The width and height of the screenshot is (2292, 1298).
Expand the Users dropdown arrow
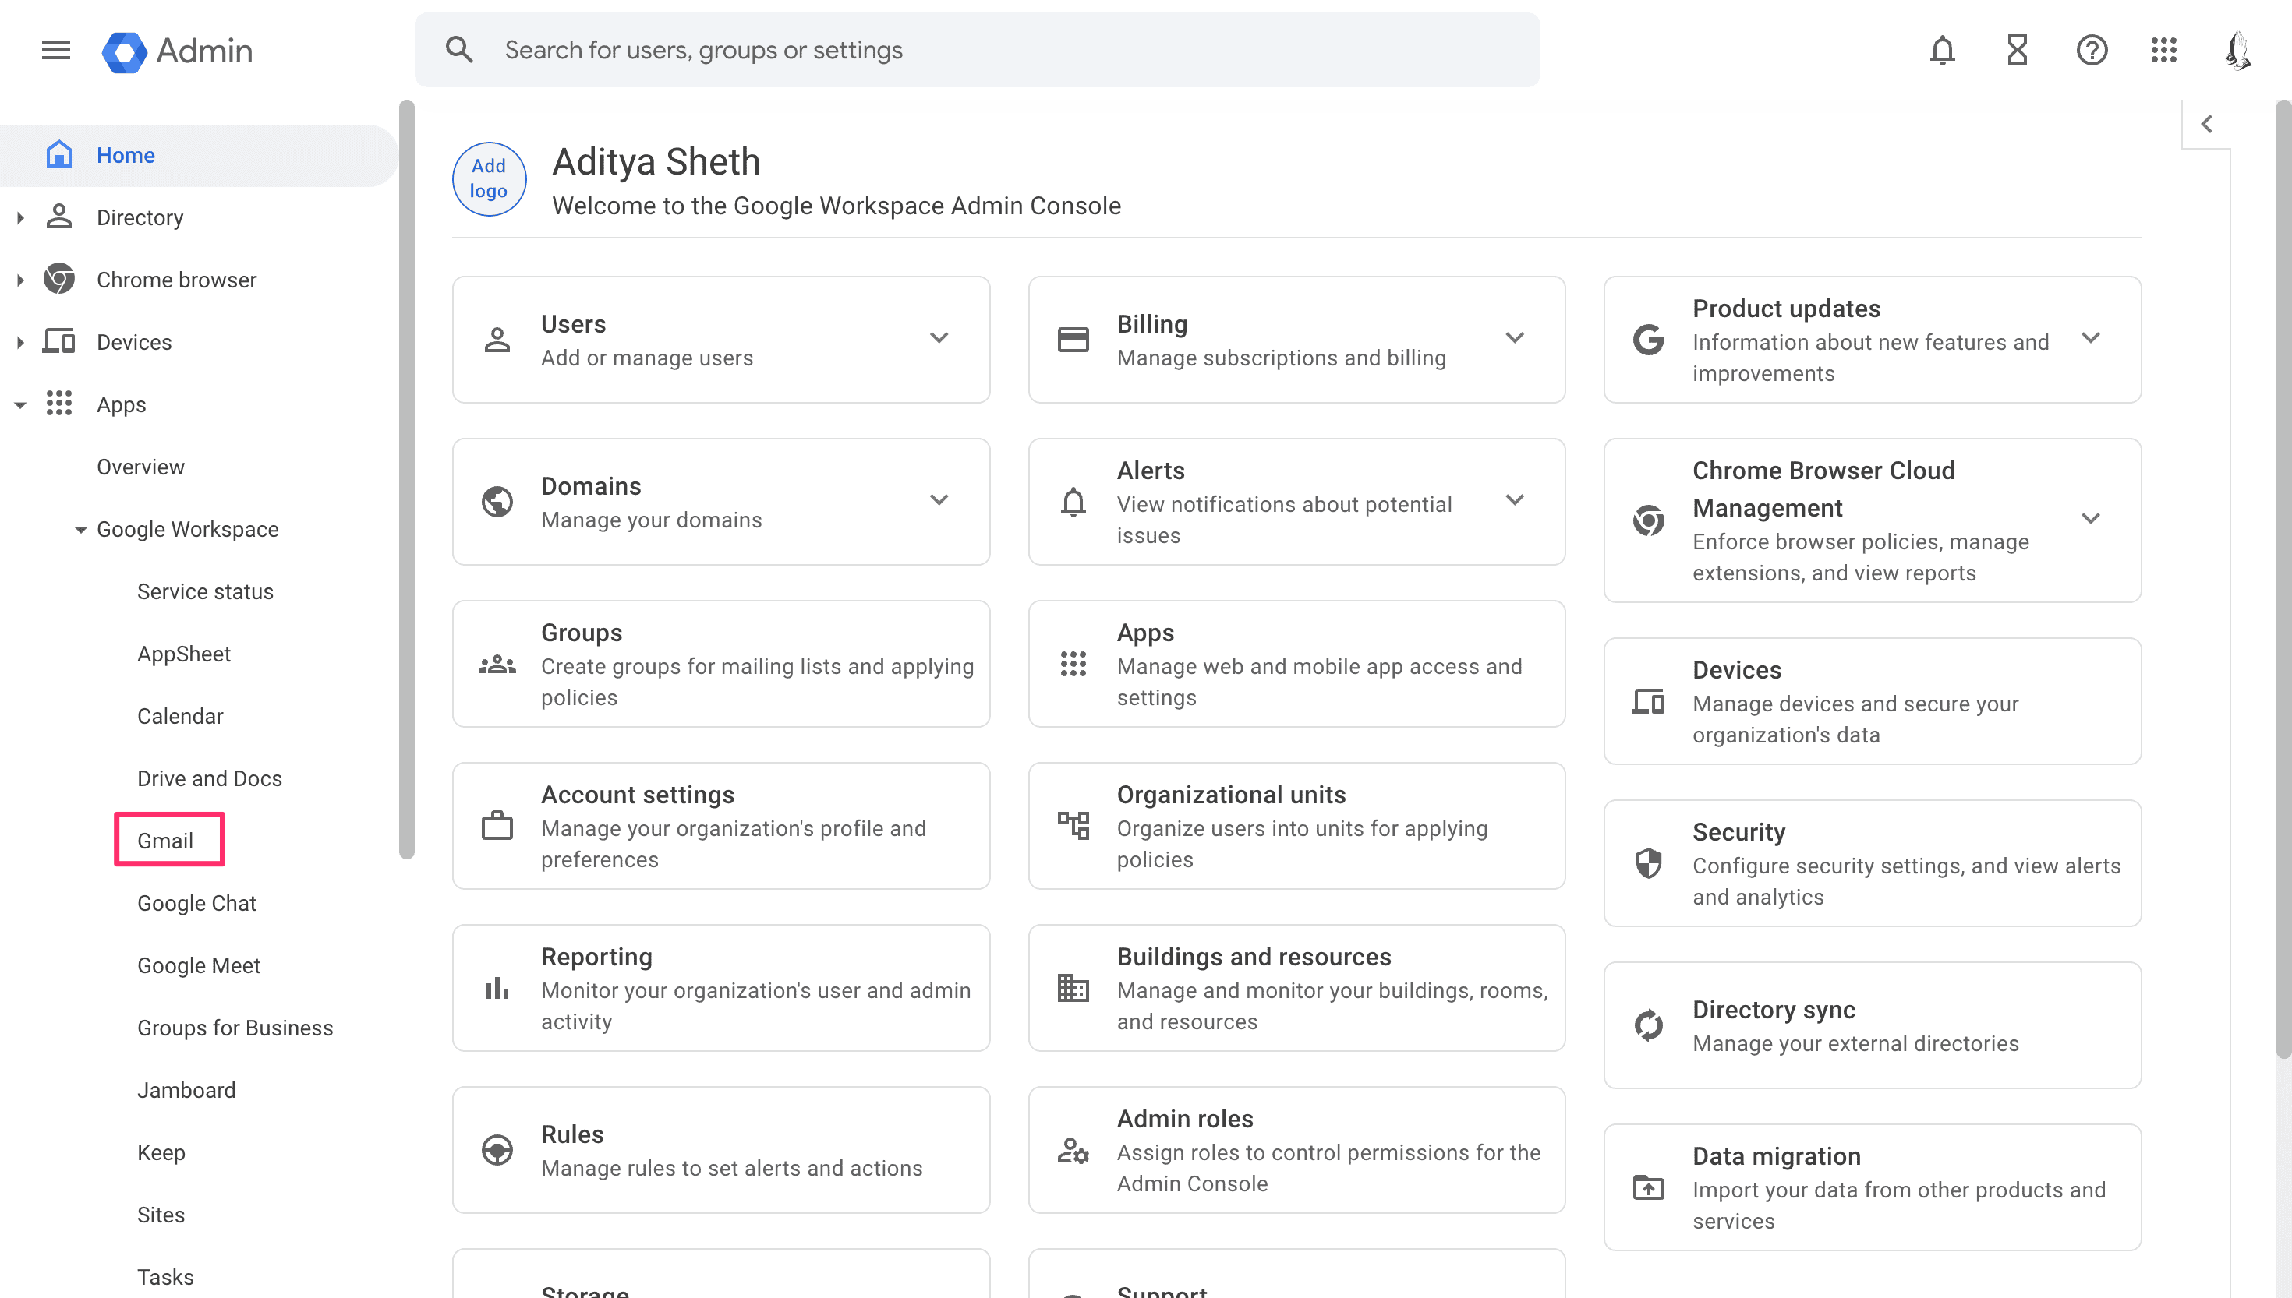click(x=939, y=338)
